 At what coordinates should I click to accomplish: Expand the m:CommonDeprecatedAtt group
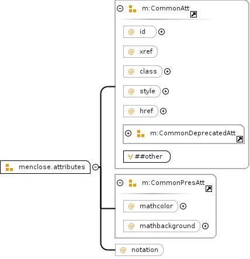point(128,134)
